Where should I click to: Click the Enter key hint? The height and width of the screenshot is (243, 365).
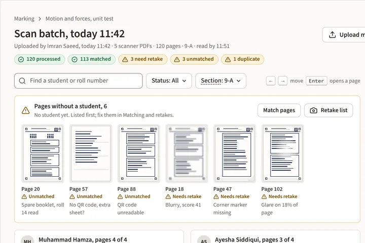pyautogui.click(x=316, y=81)
